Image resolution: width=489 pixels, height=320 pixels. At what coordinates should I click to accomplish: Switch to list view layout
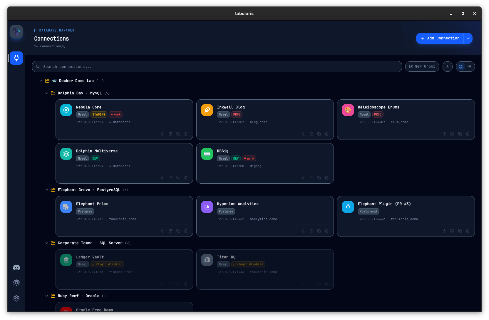(470, 67)
